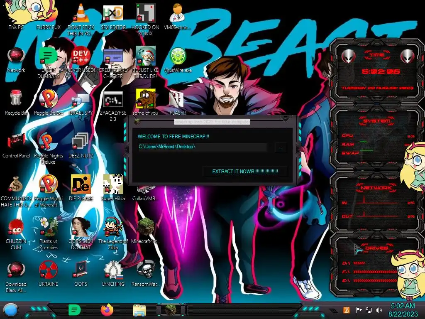Open the Control Panel icon
The height and width of the screenshot is (319, 425).
(16, 145)
